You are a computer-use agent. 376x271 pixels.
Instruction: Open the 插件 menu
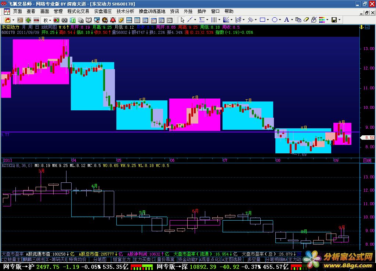pyautogui.click(x=202, y=11)
